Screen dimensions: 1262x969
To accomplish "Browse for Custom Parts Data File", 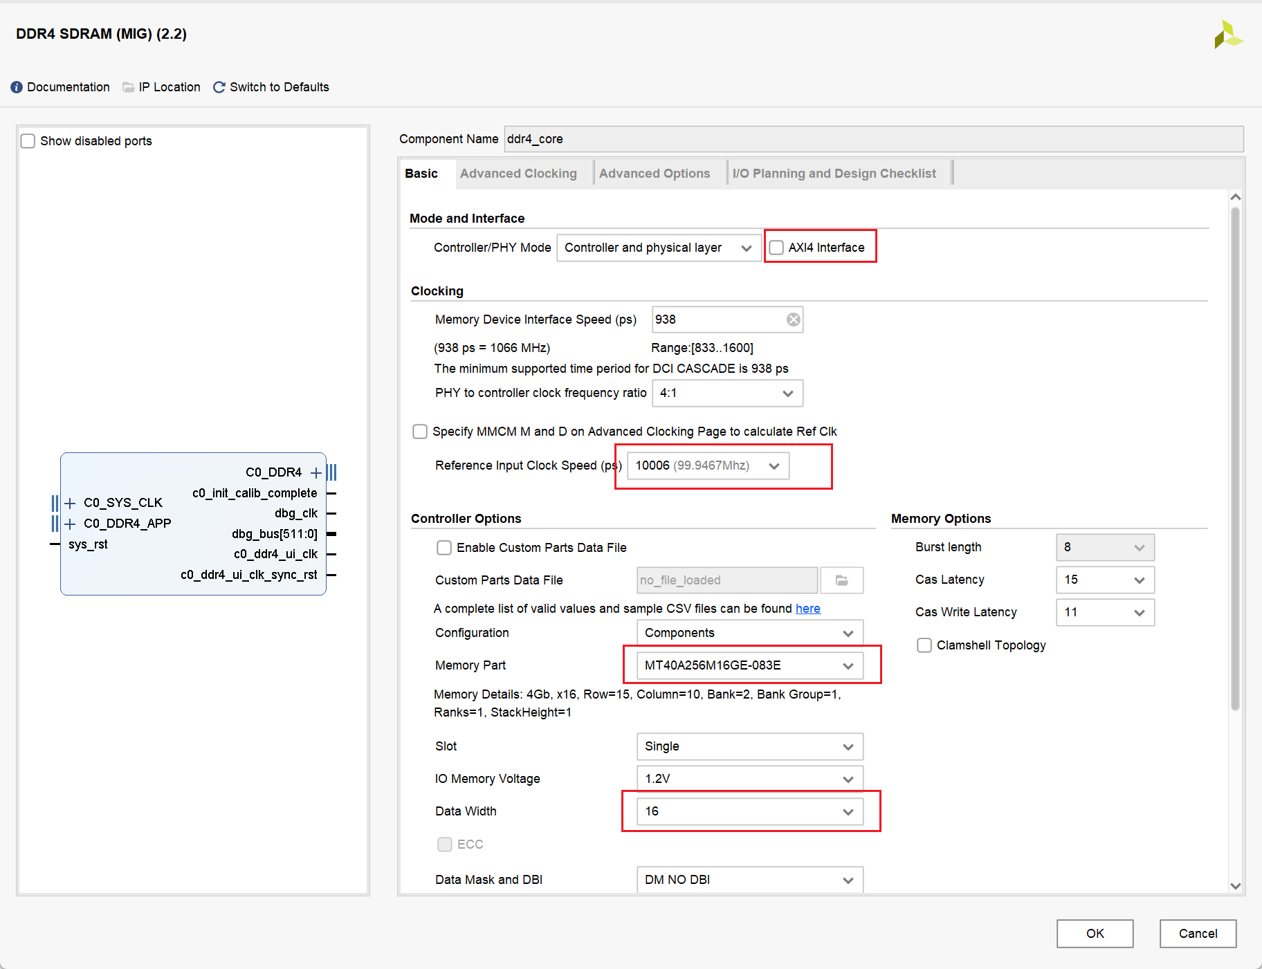I will pos(841,580).
